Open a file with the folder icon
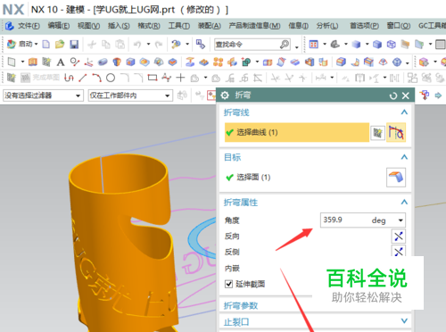 click(x=60, y=45)
